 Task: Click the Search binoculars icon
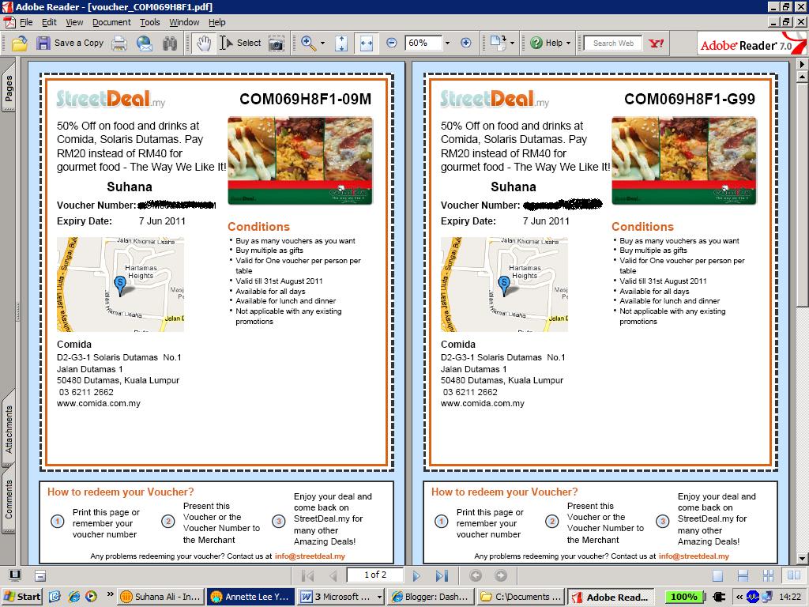click(x=170, y=43)
